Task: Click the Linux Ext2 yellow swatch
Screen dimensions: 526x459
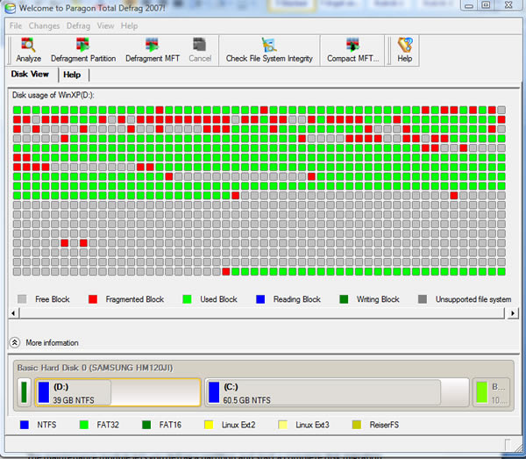Action: pos(209,425)
